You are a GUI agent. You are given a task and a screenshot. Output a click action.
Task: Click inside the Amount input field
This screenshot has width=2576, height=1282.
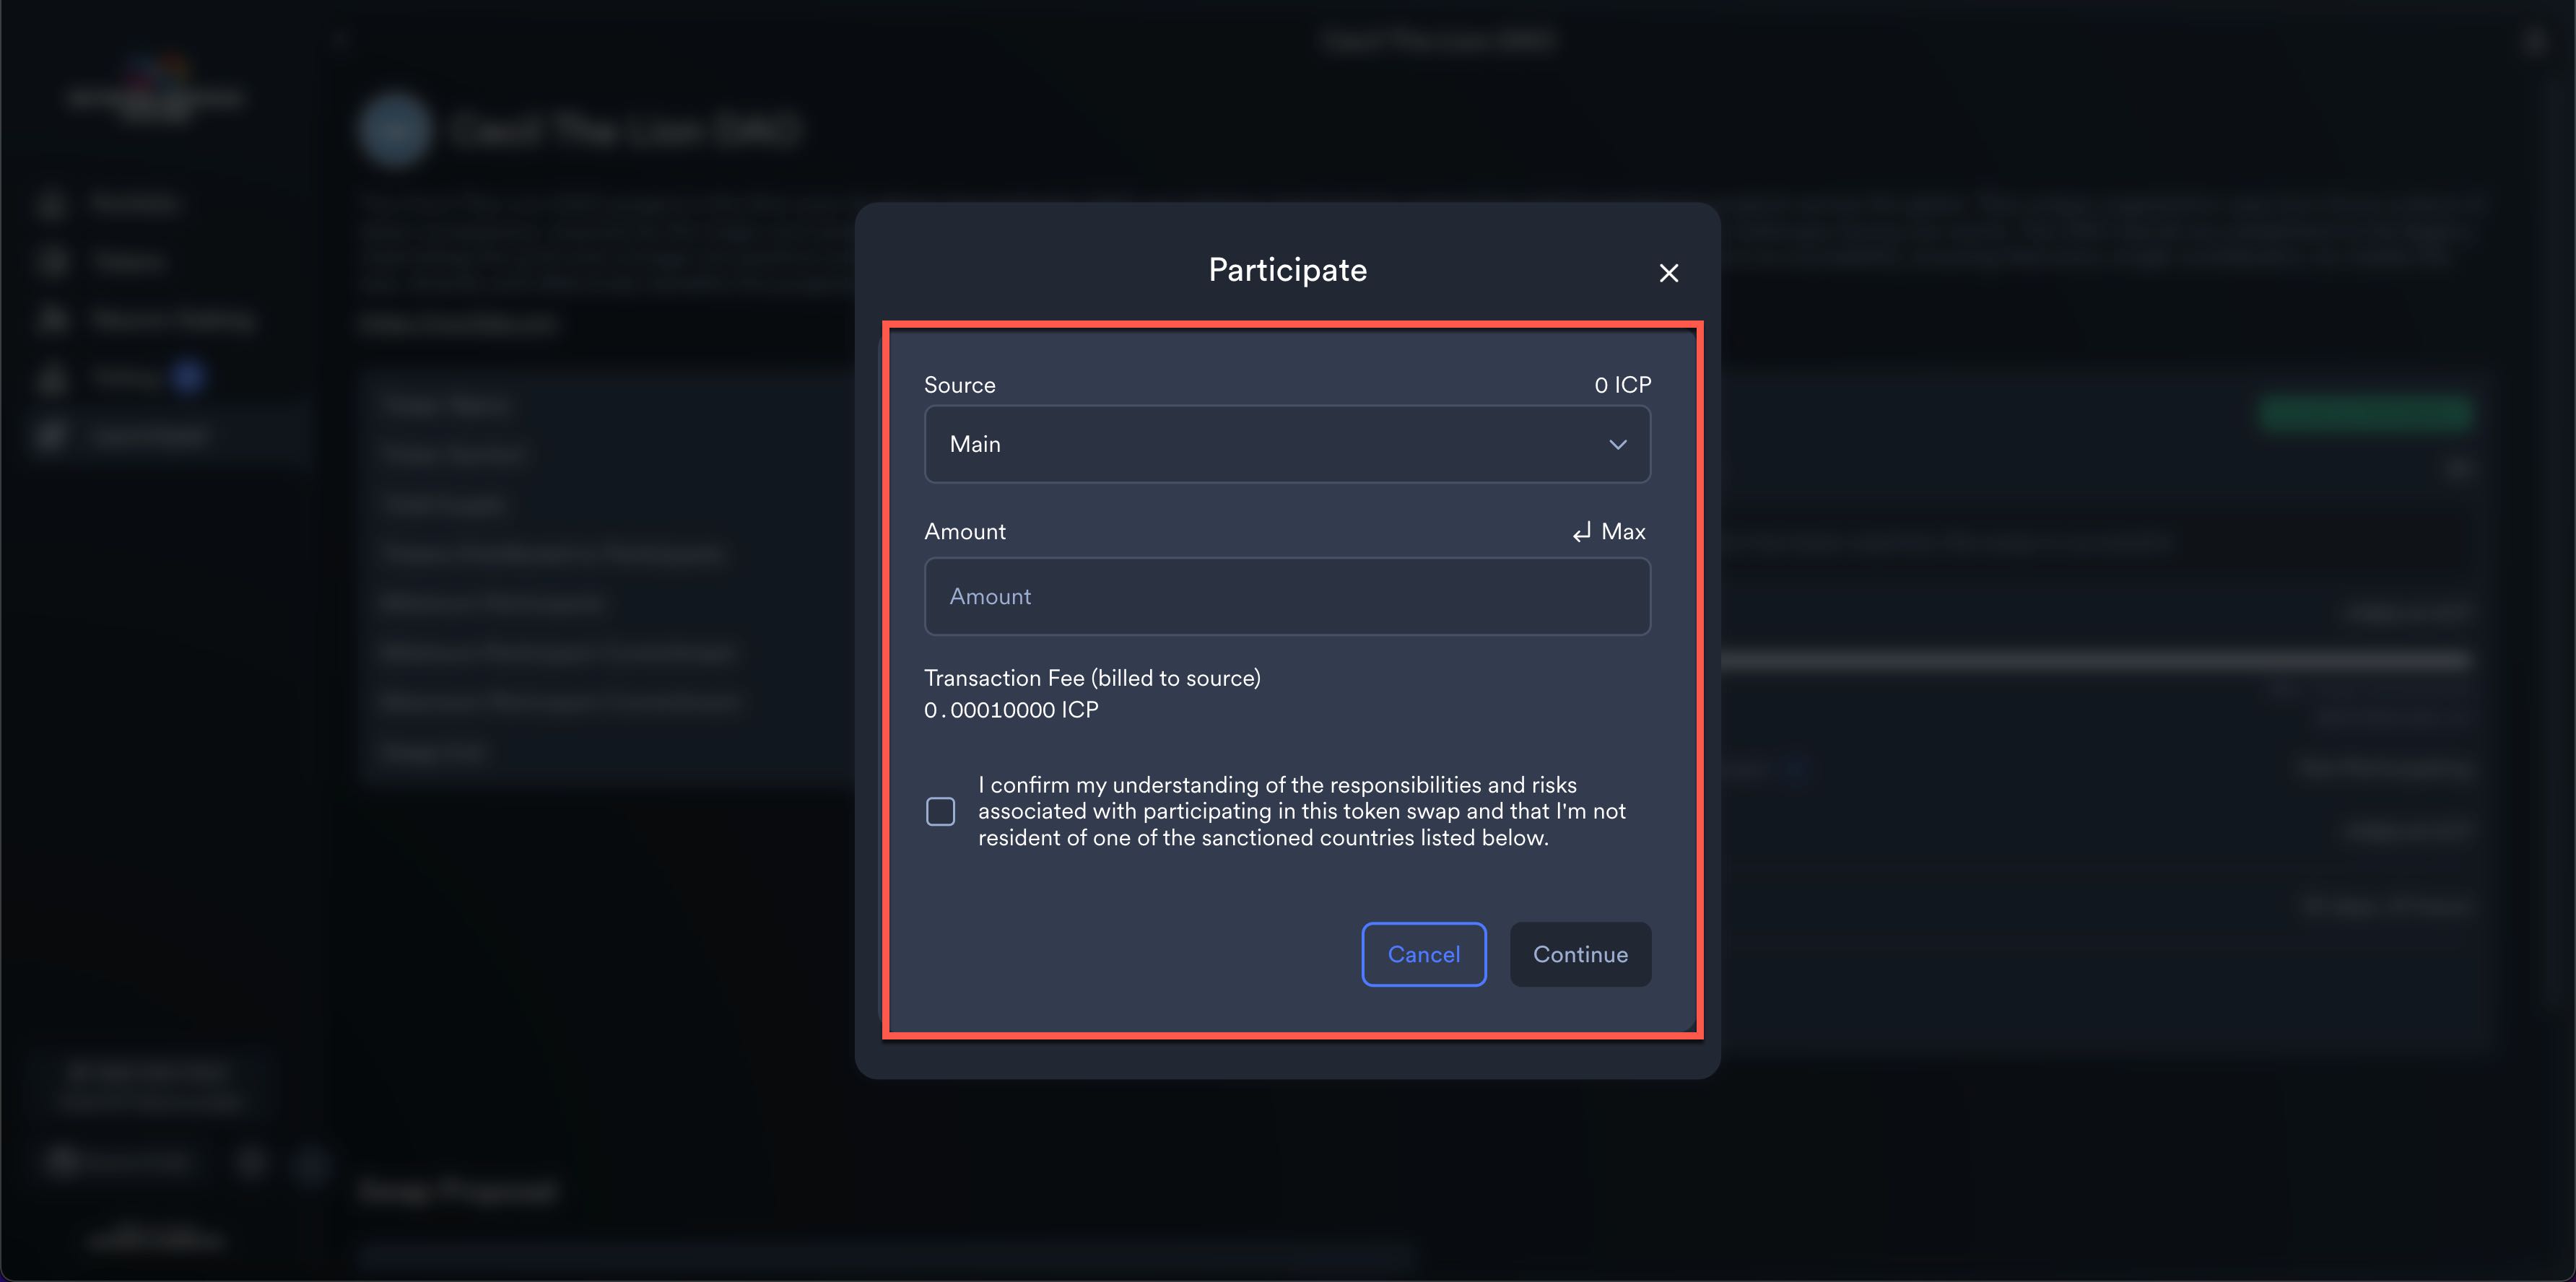pyautogui.click(x=1287, y=597)
